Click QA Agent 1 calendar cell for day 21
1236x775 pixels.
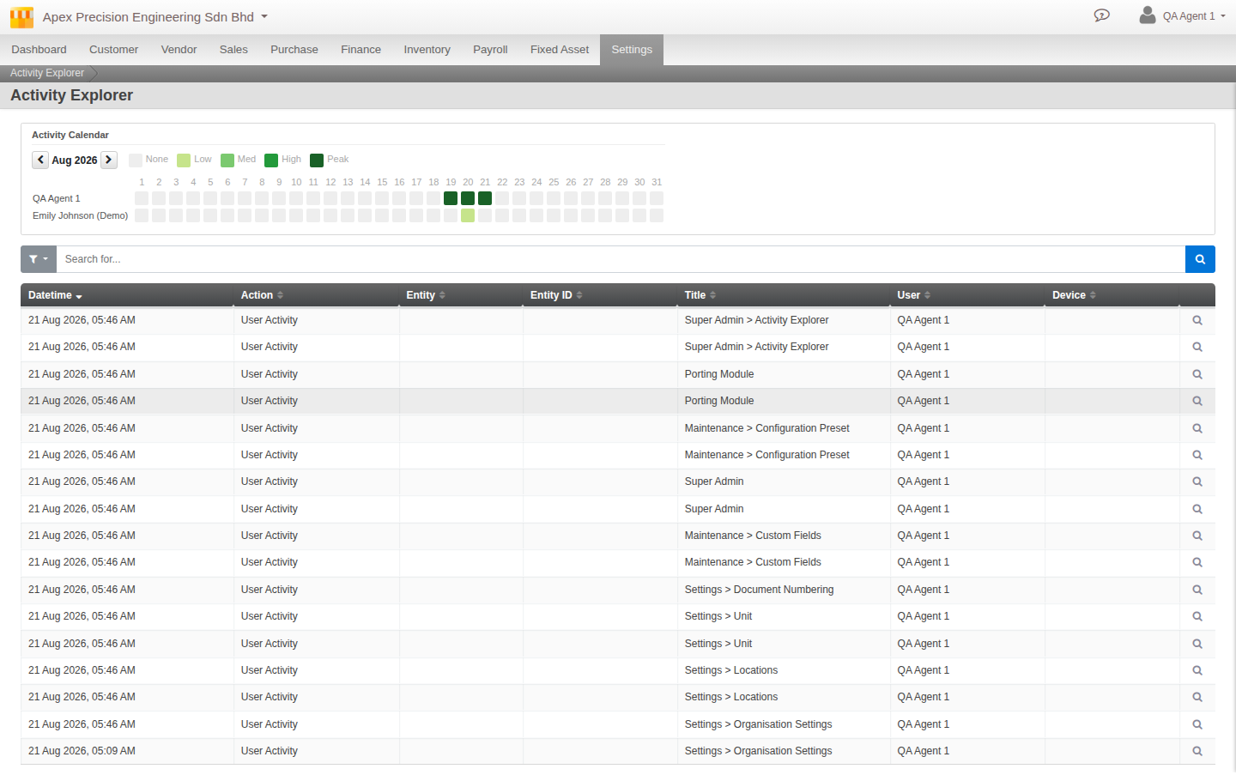(485, 198)
